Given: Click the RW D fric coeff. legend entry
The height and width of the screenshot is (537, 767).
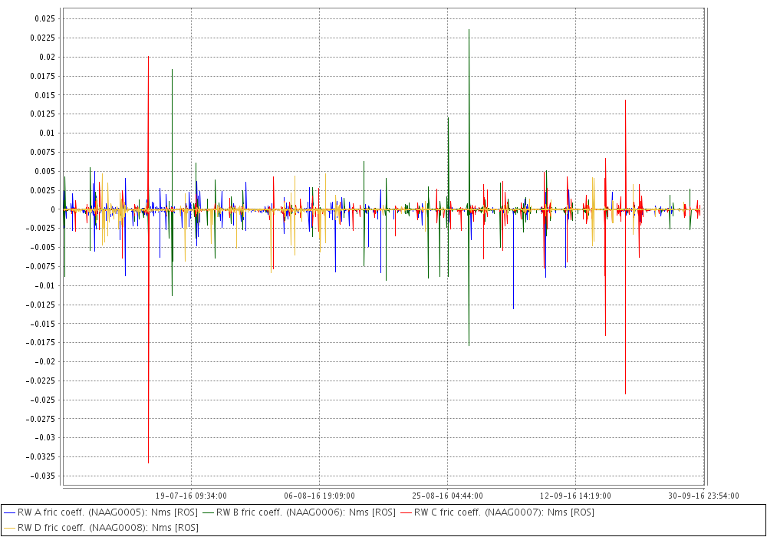Looking at the screenshot, I should pyautogui.click(x=100, y=528).
